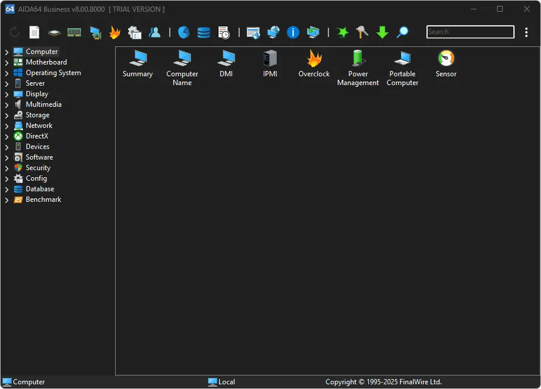Click the Refresh arrow in the toolbar
The width and height of the screenshot is (541, 389).
click(15, 32)
